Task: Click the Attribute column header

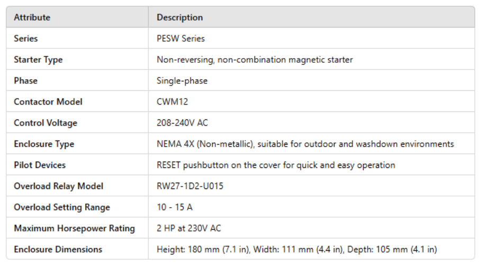Action: [32, 17]
